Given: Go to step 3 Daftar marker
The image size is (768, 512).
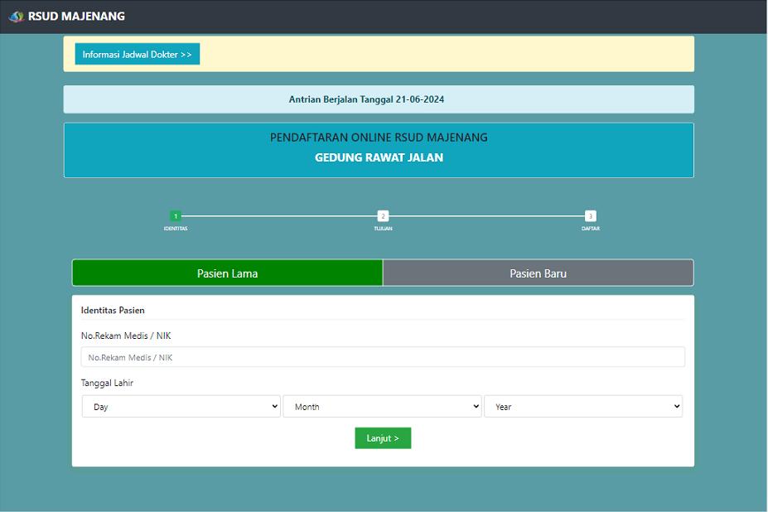Looking at the screenshot, I should 590,216.
